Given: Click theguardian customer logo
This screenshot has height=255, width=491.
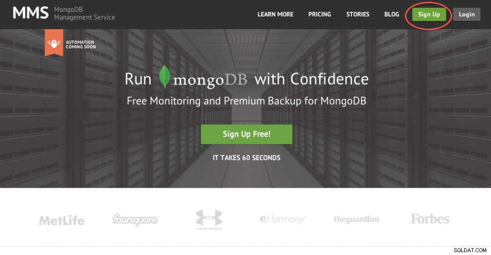Looking at the screenshot, I should click(356, 219).
